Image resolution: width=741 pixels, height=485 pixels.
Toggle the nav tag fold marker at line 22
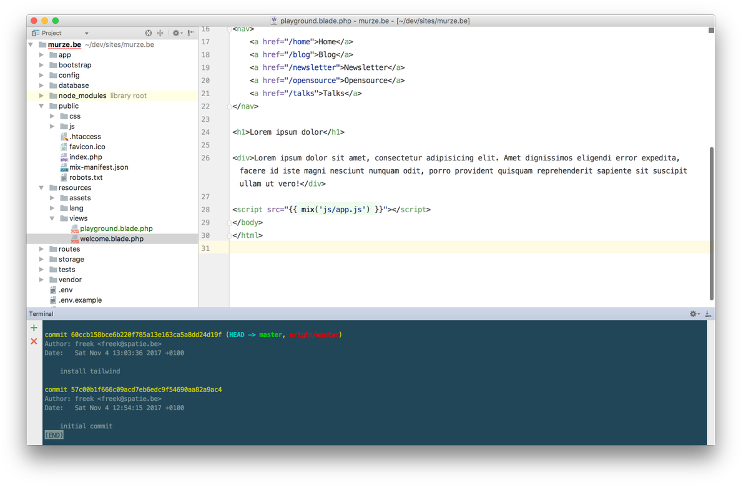230,107
